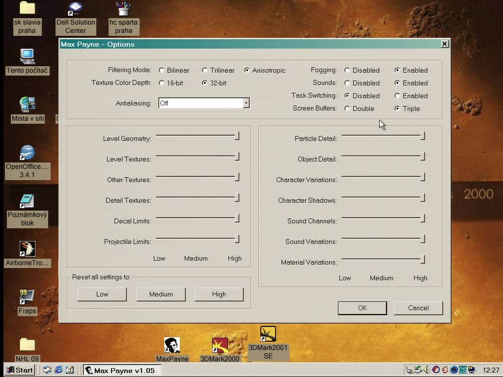
Task: Select Double screen buffers
Action: coord(347,108)
